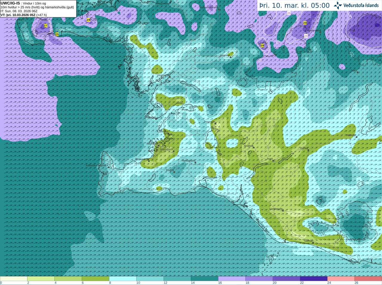Click the Bláfjöll station label
The width and height of the screenshot is (382, 285).
click(x=170, y=170)
